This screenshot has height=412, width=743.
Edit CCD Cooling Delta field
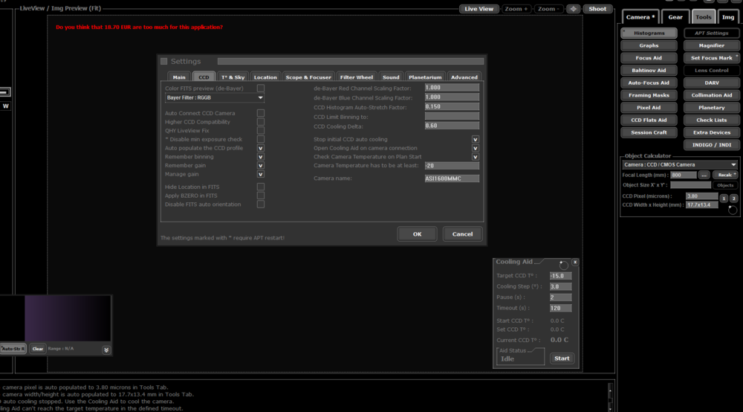(x=452, y=126)
